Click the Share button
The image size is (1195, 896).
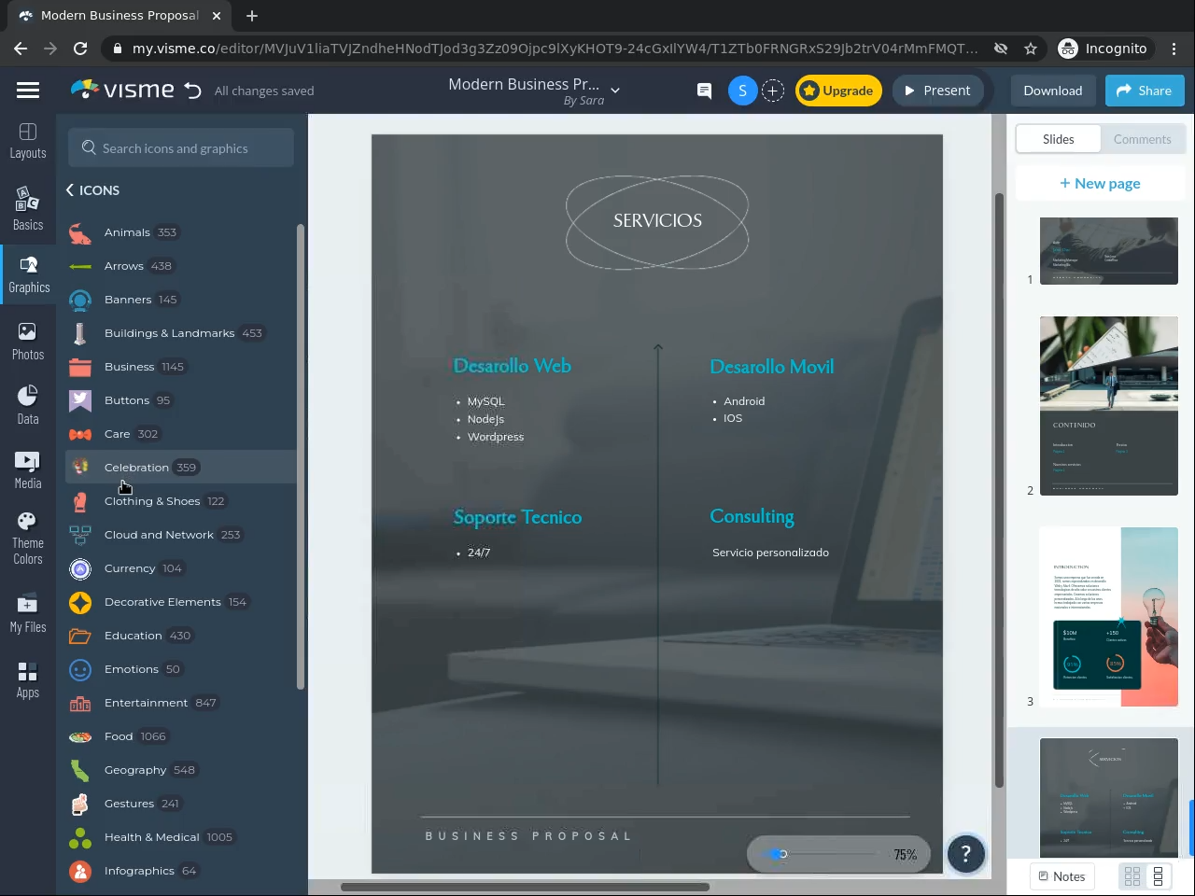1145,91
